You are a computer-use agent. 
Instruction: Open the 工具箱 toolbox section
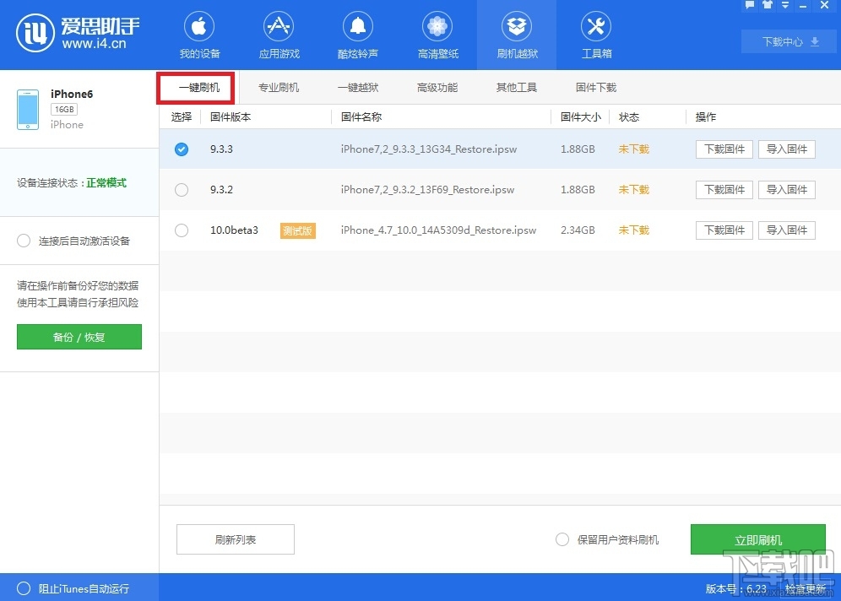click(595, 34)
